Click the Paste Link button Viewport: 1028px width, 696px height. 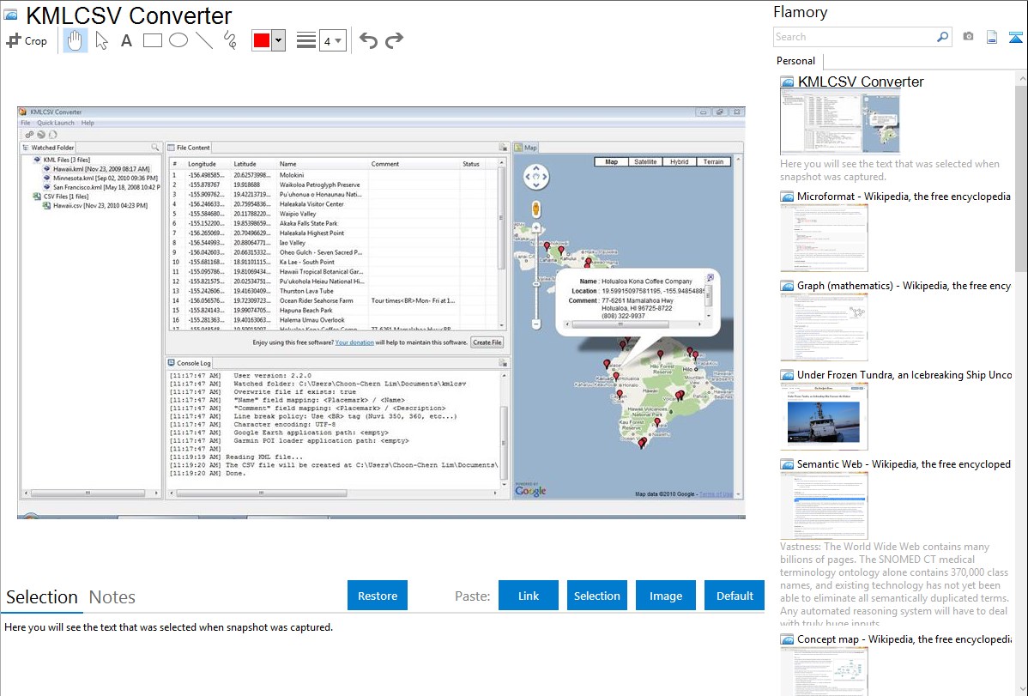(529, 596)
